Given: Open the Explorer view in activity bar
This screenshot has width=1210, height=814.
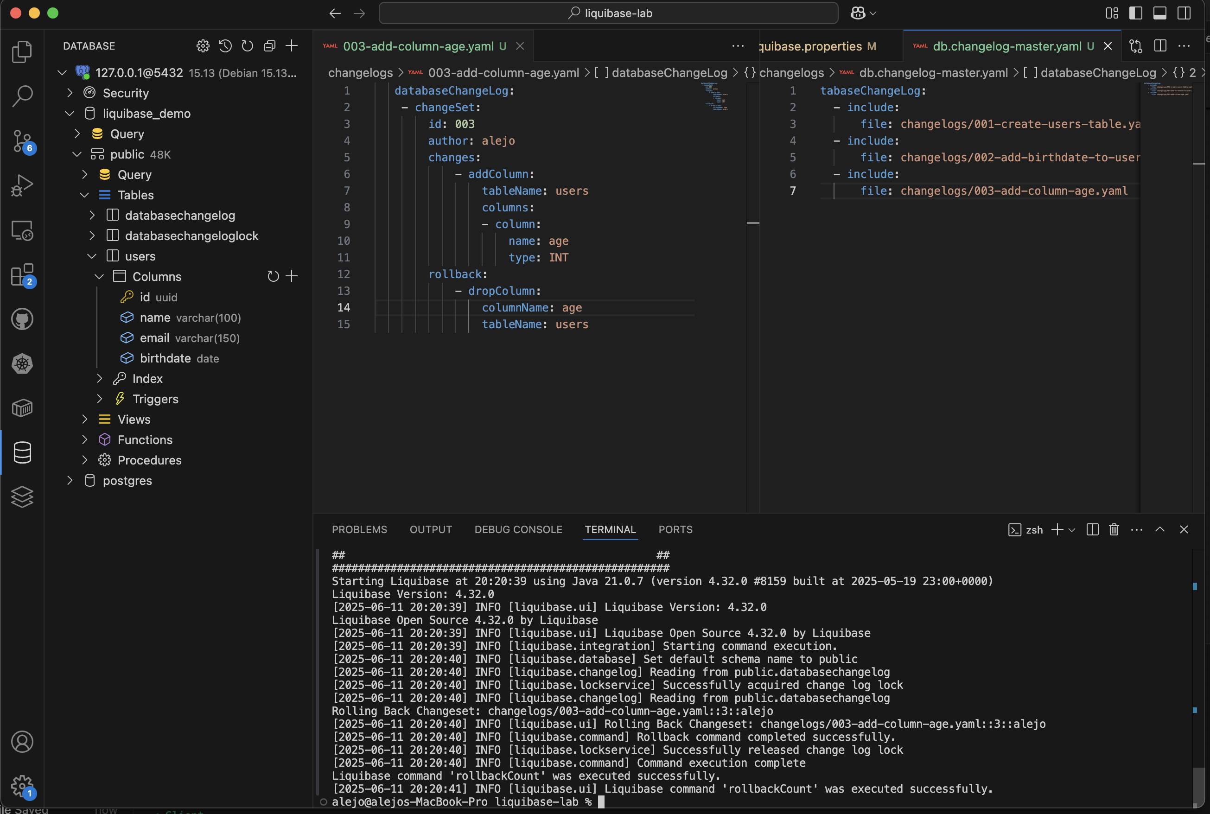Looking at the screenshot, I should 22,51.
